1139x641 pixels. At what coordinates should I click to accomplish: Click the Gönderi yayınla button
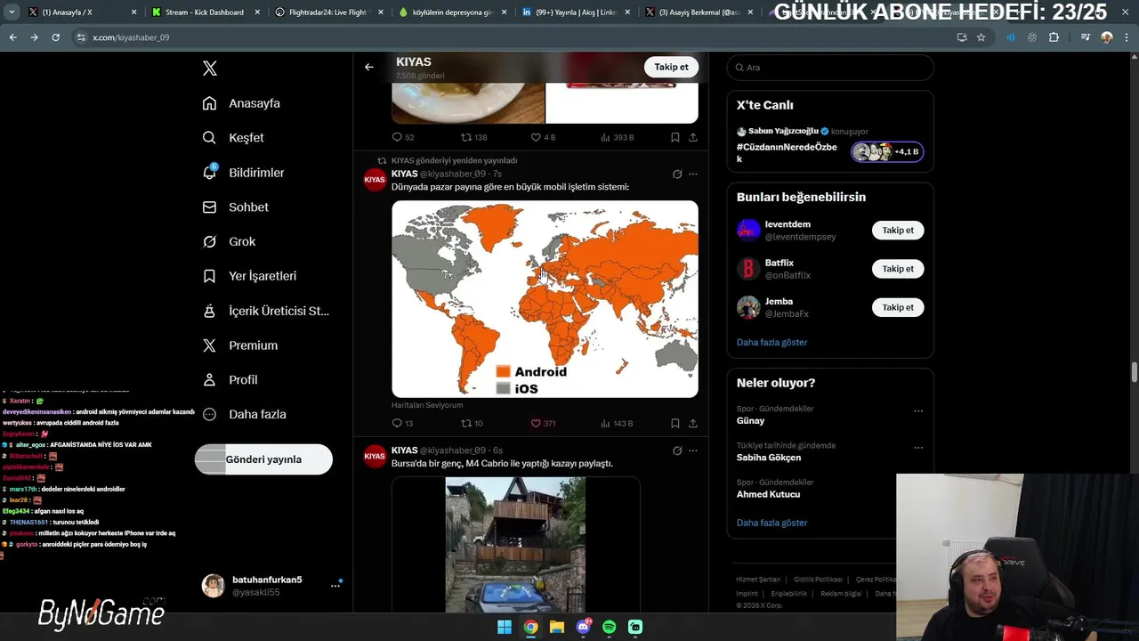[263, 459]
